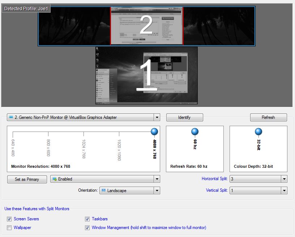Screen dimensions: 295x237
Task: Click the Landscape orientation icon
Action: [x=104, y=191]
